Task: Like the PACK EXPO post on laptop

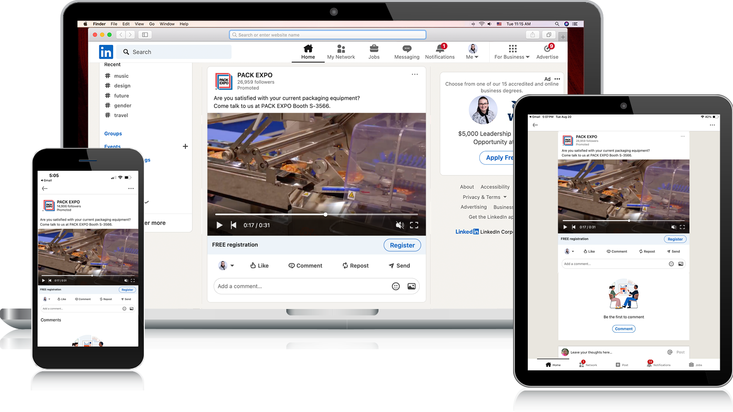Action: (259, 266)
